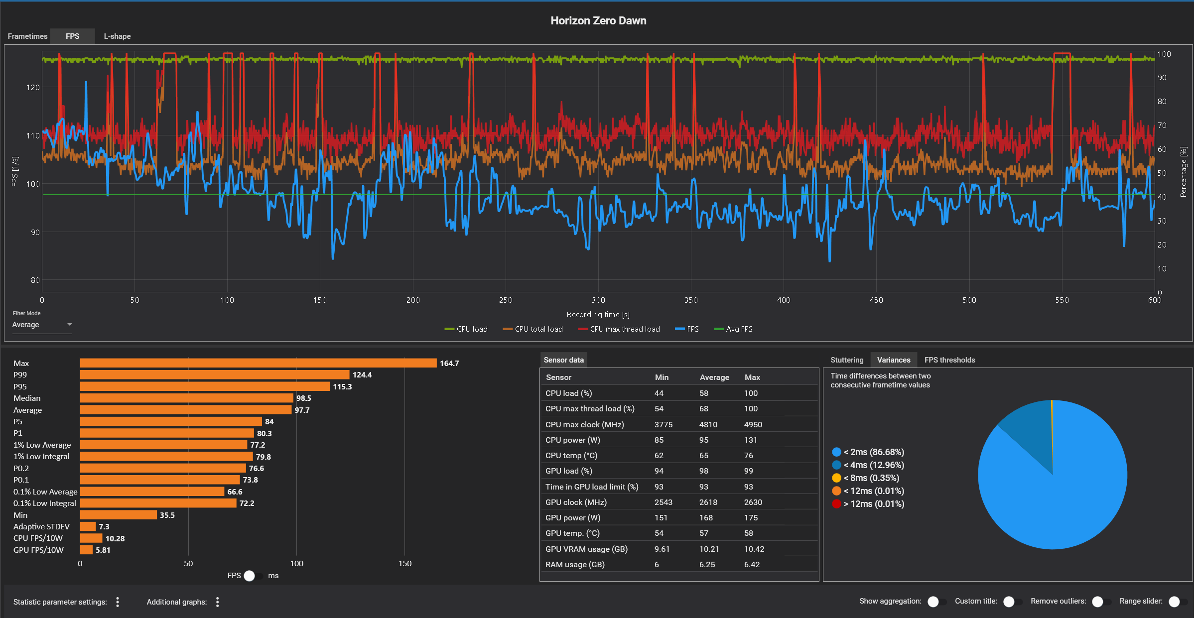Open the FPS thresholds tab

tap(949, 360)
